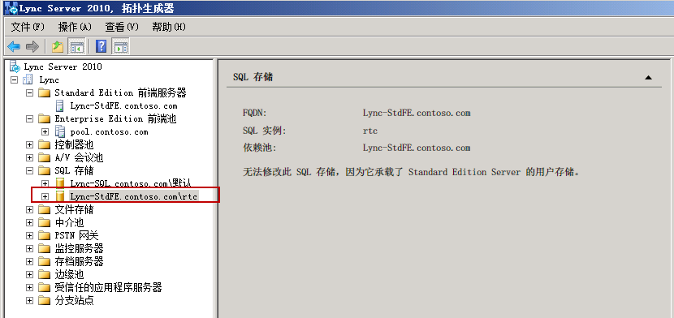Viewport: 674px width, 318px height.
Task: Open the 操作(A) menu
Action: [76, 27]
